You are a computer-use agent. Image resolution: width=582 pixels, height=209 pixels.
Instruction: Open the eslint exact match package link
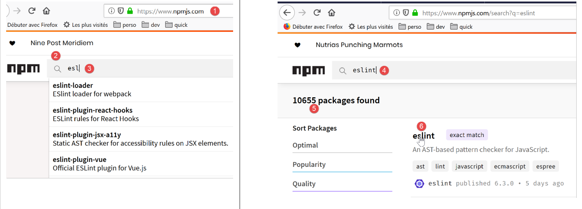[x=423, y=136]
